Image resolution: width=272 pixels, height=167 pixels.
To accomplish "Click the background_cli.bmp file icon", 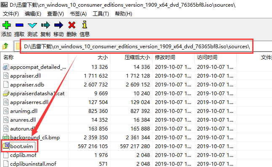I will (x=6, y=138).
